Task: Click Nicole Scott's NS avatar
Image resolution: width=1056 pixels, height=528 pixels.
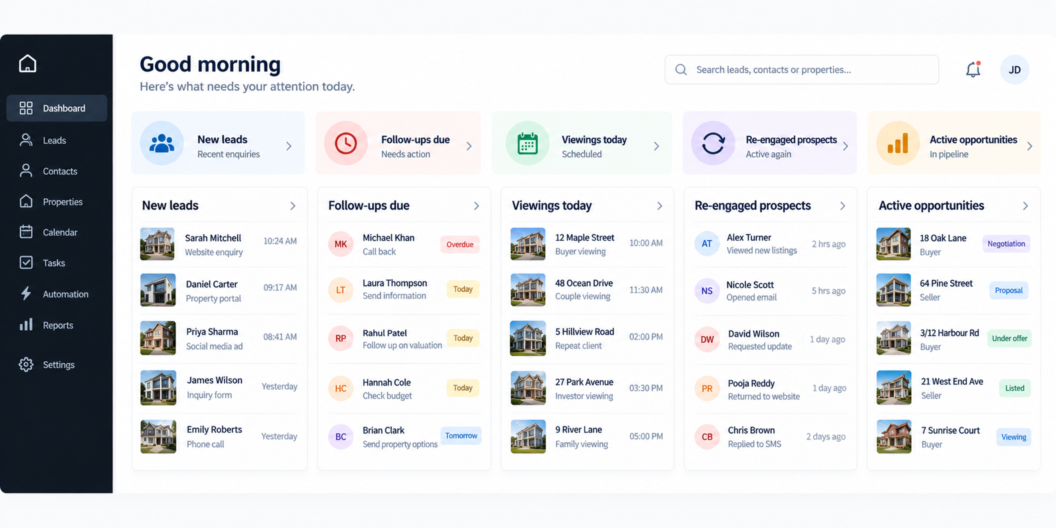Action: point(707,291)
